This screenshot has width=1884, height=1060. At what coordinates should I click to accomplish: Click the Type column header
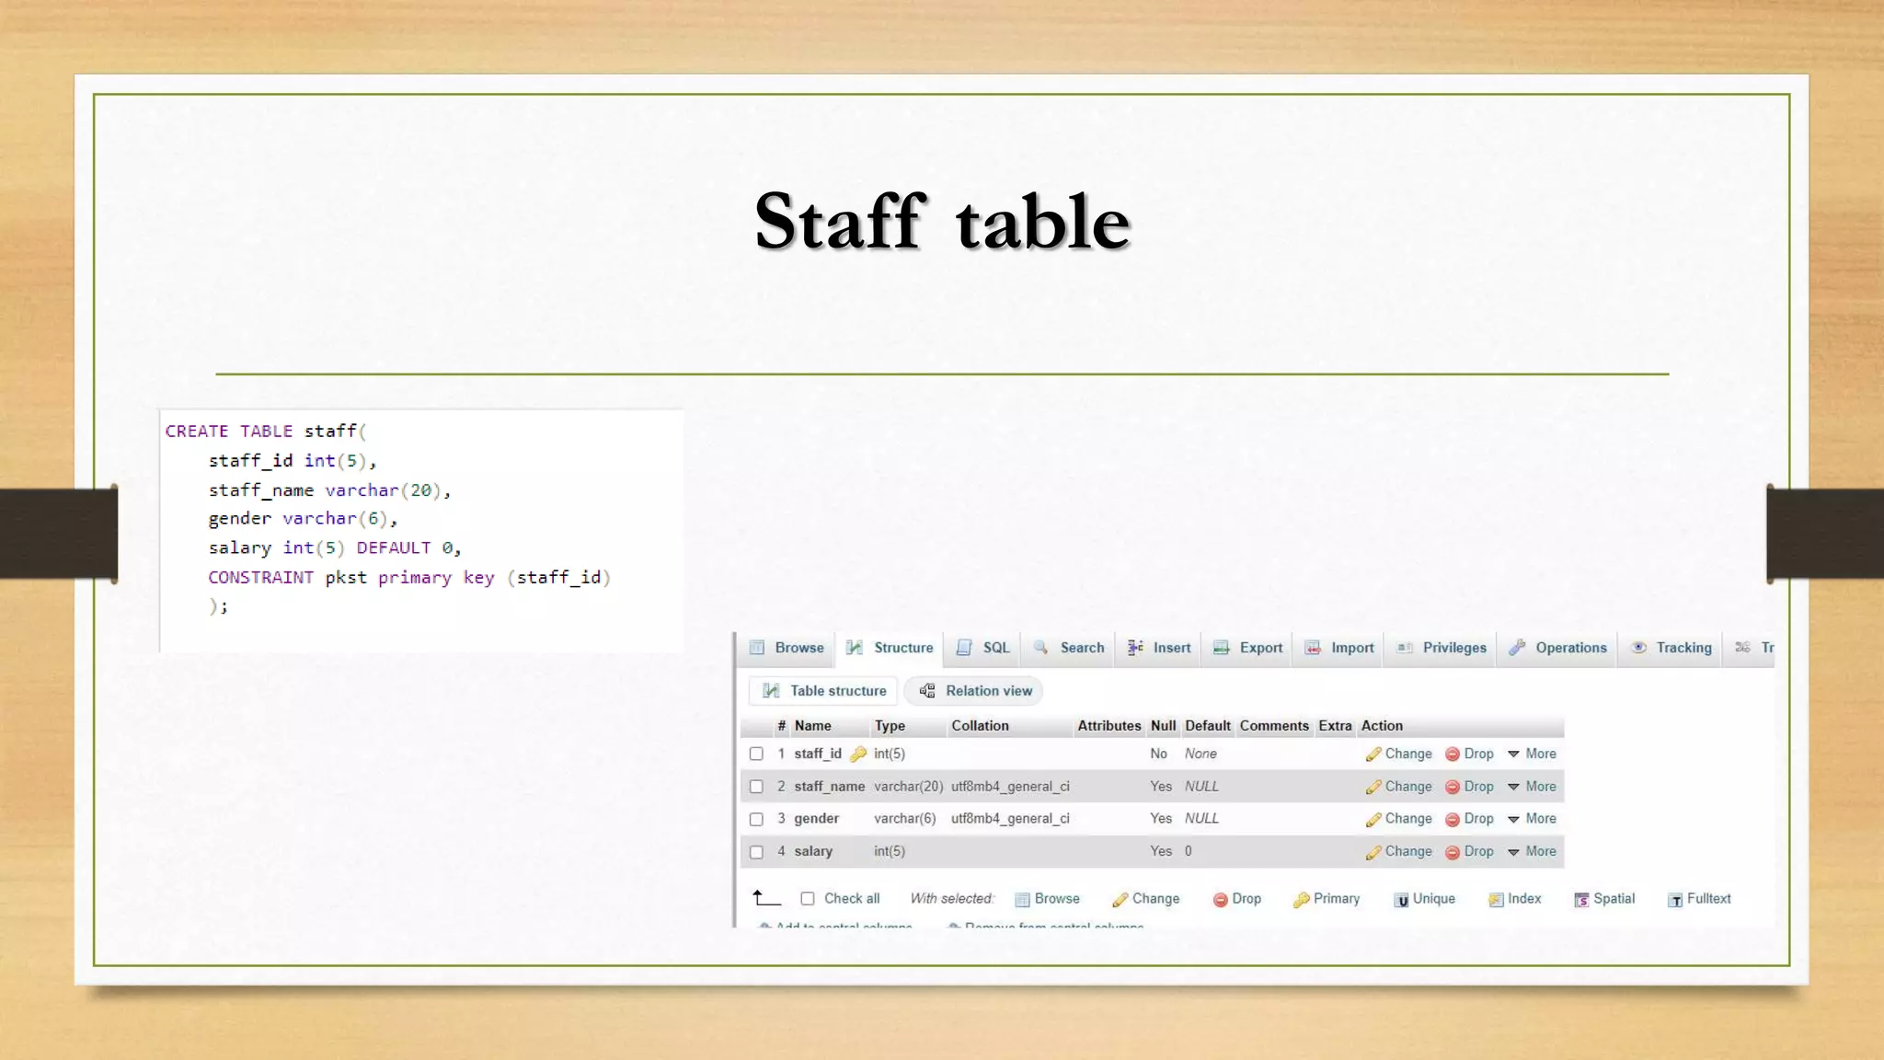(x=890, y=726)
